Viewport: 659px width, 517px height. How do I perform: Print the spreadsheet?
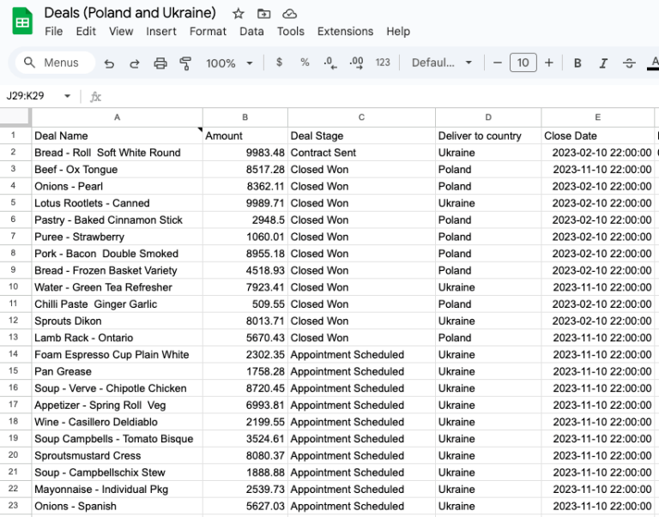pos(160,63)
